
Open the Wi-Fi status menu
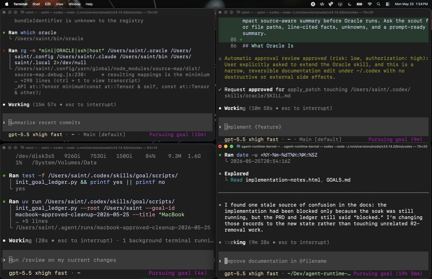[369, 4]
